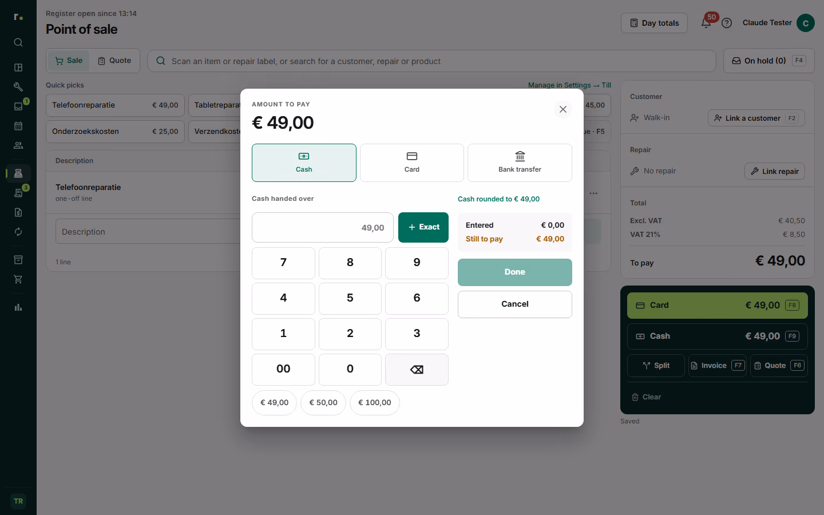The width and height of the screenshot is (824, 515).
Task: Select the cash register icon in sidebar
Action: pos(18,173)
